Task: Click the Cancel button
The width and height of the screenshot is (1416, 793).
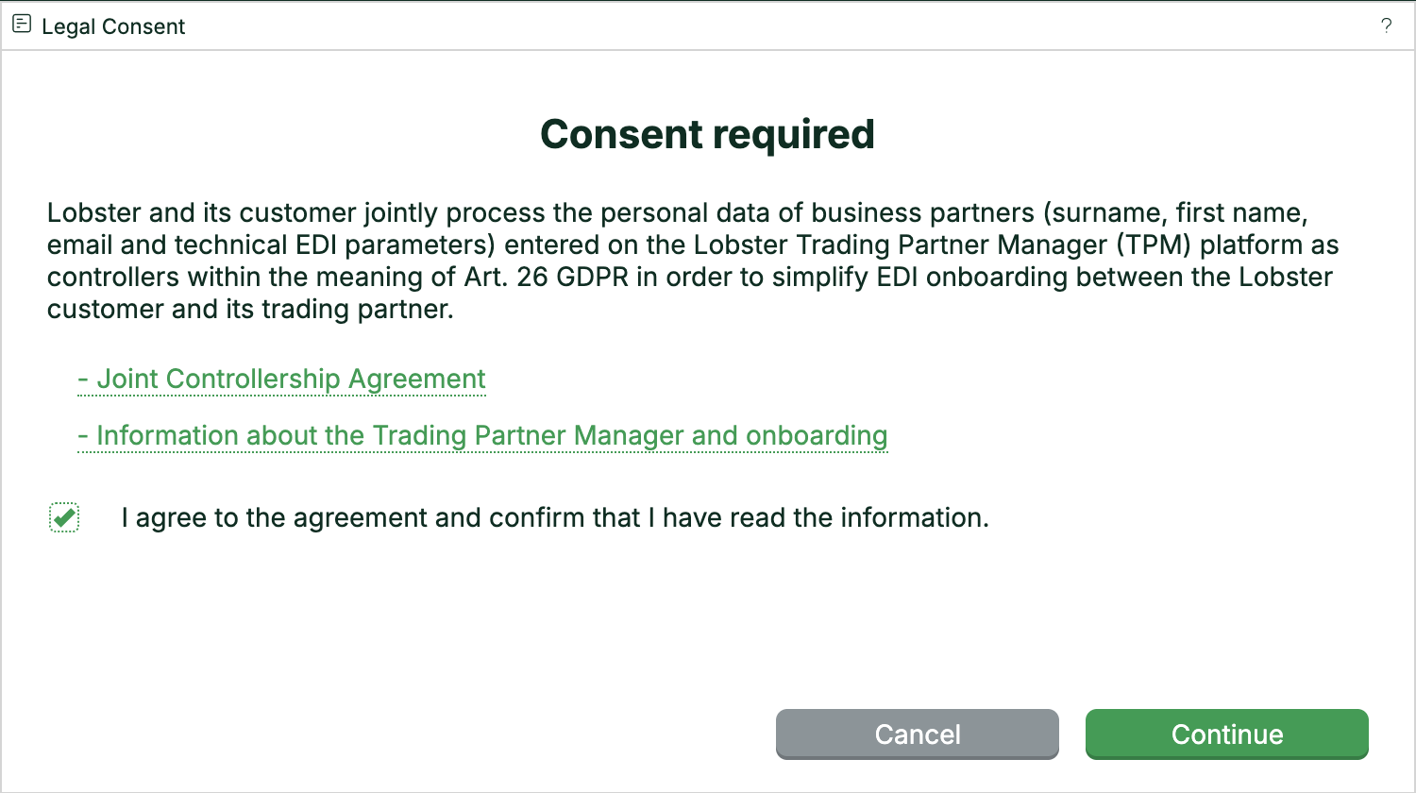Action: 918,734
